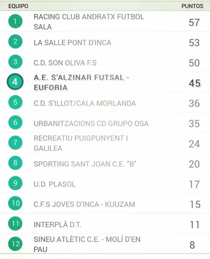Image resolution: width=210 pixels, height=259 pixels.
Task: Click the rank 8 circle badge
Action: tap(15, 163)
